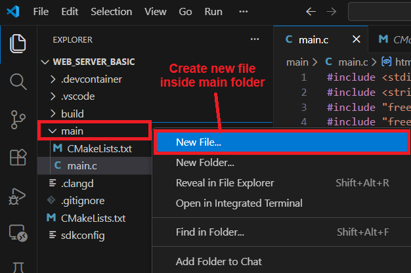Collapse the WEB_SERVER_BASIC root section

point(46,62)
